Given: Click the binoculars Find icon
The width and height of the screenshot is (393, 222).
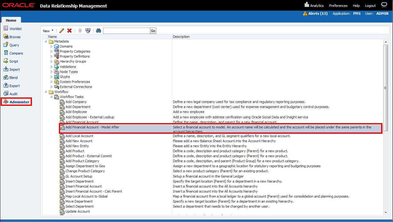Looking at the screenshot, I should pyautogui.click(x=99, y=31).
